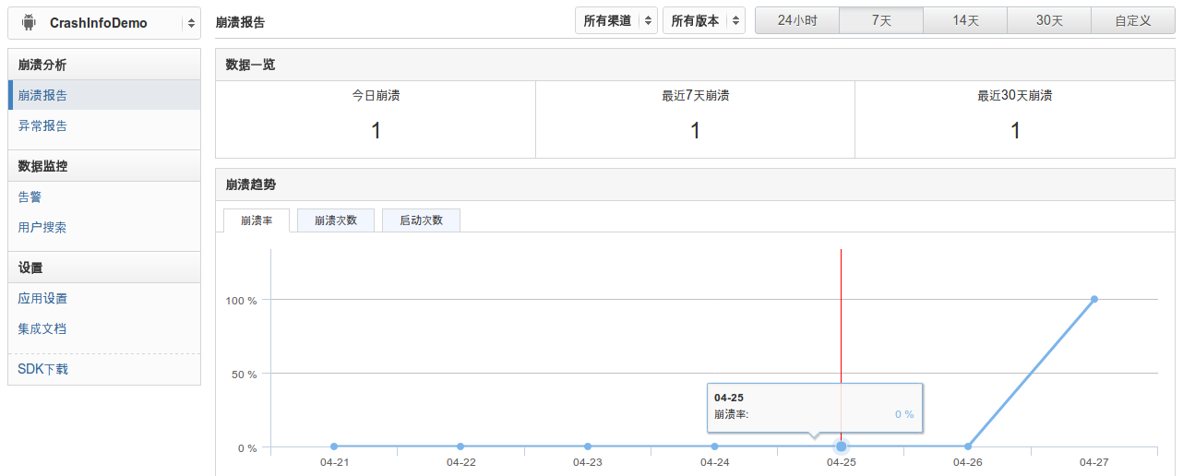Click the 04-25 tooltip date title
This screenshot has height=476, width=1183.
[729, 398]
